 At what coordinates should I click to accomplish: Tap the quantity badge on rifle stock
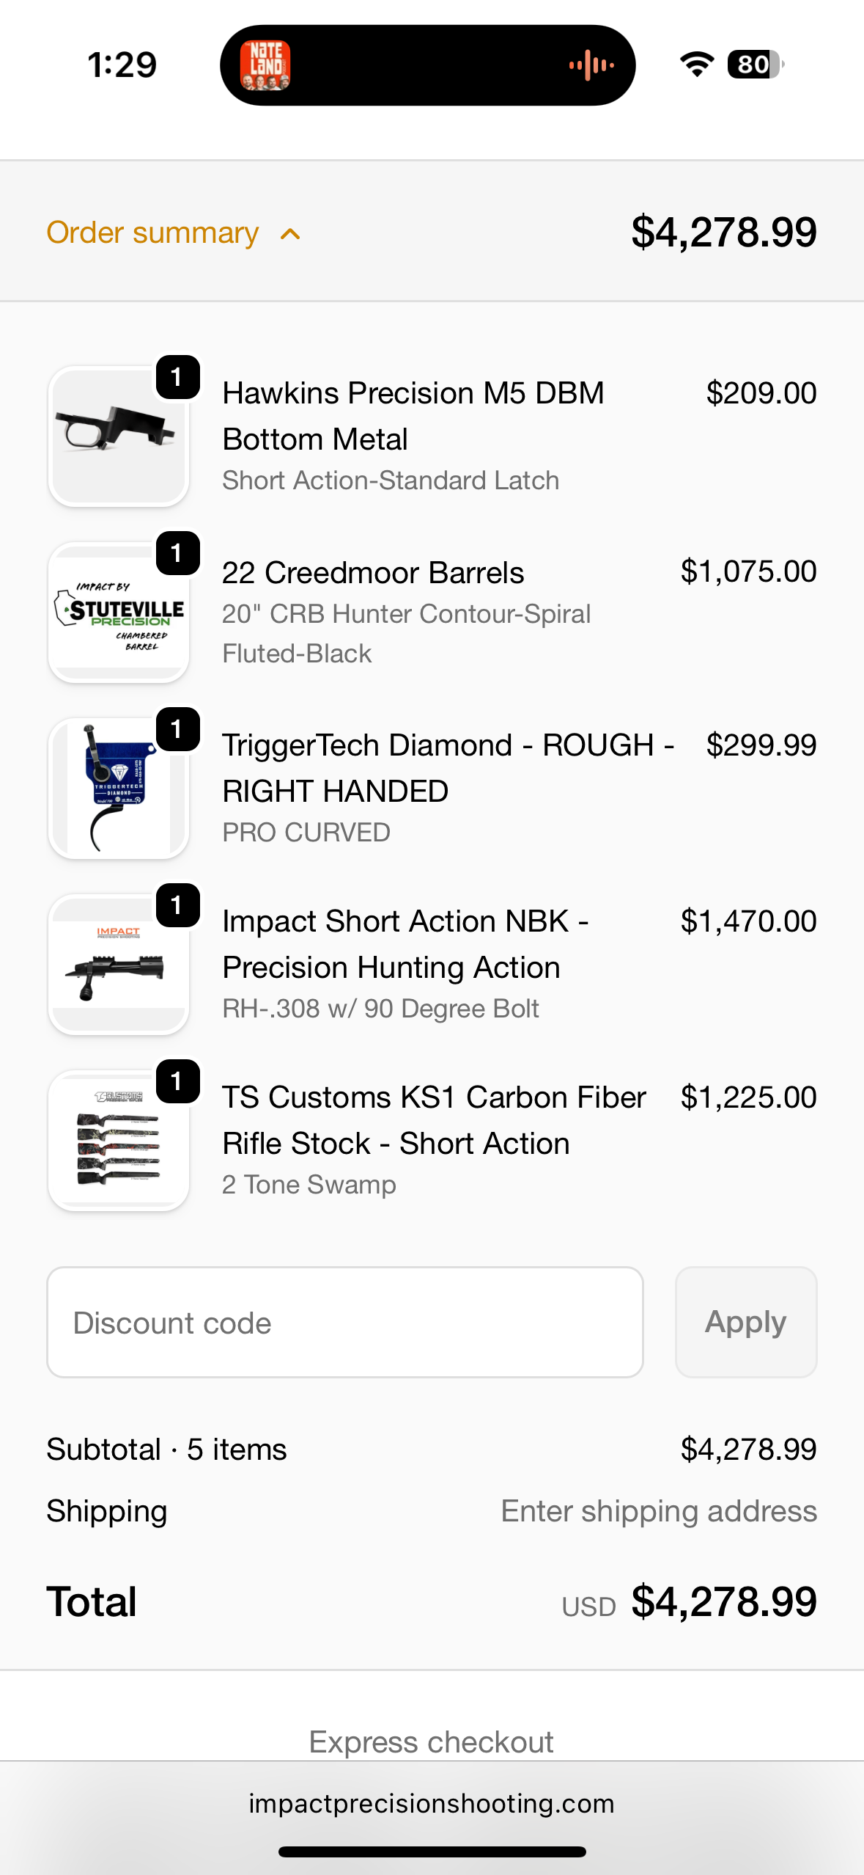(177, 1081)
